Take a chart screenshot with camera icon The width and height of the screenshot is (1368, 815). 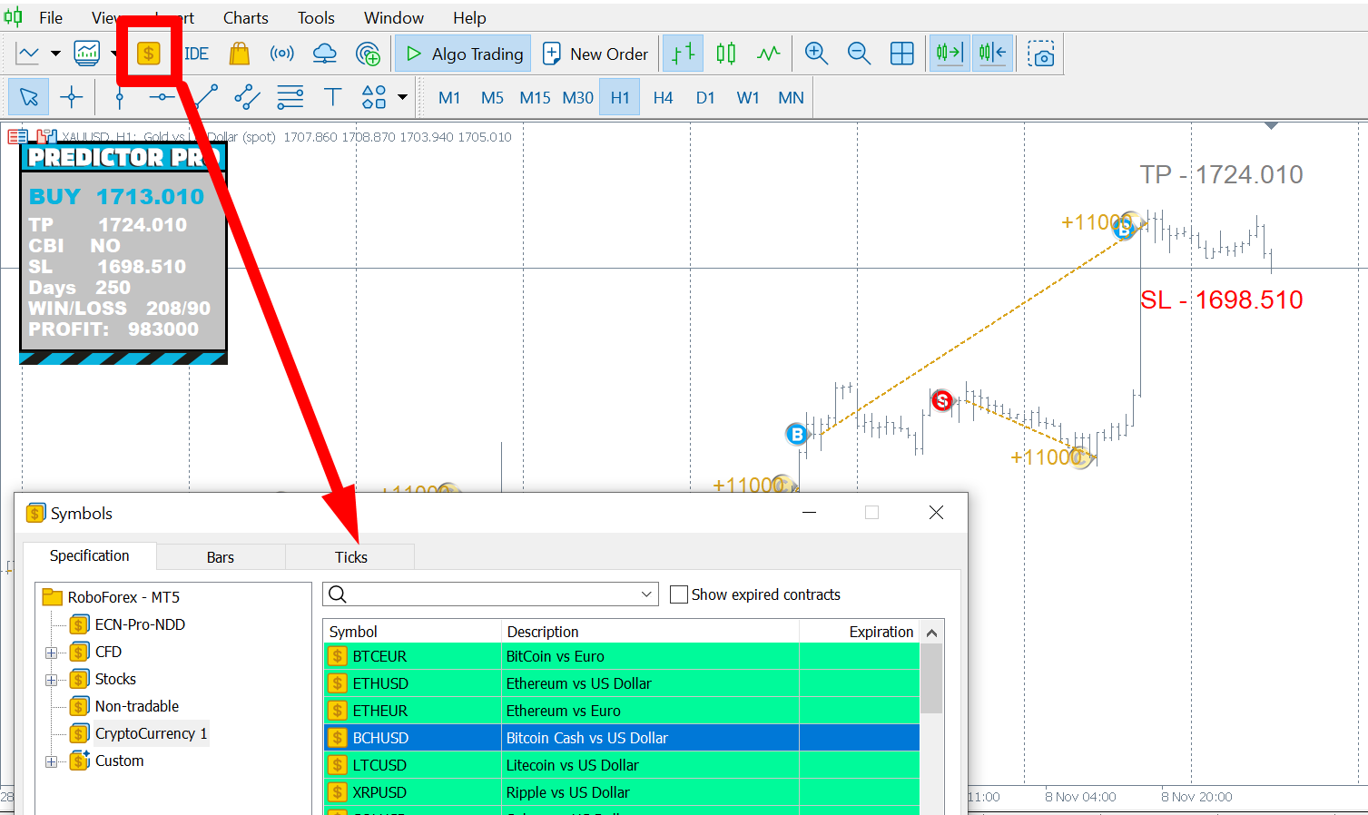(1041, 54)
